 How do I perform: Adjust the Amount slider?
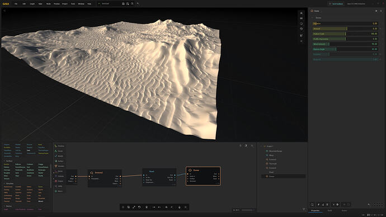[x=345, y=29]
